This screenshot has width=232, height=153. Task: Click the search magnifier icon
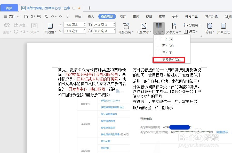point(226,16)
